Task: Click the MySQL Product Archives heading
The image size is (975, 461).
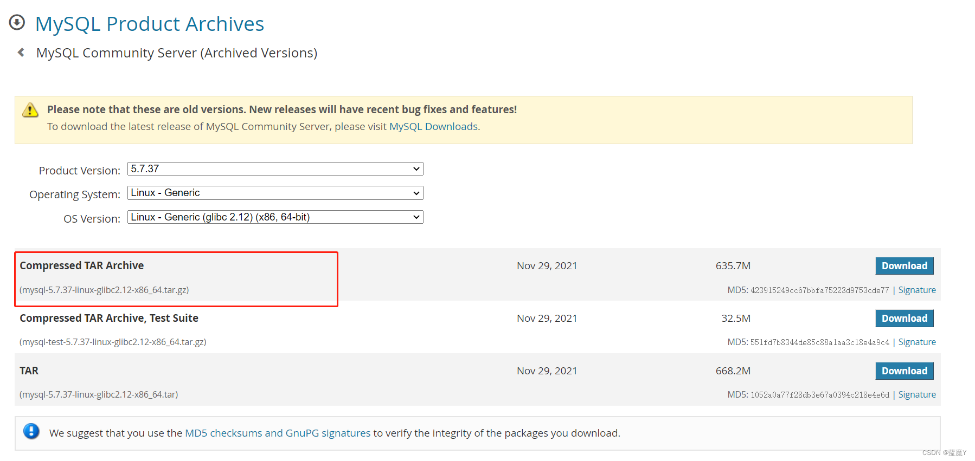Action: click(150, 24)
